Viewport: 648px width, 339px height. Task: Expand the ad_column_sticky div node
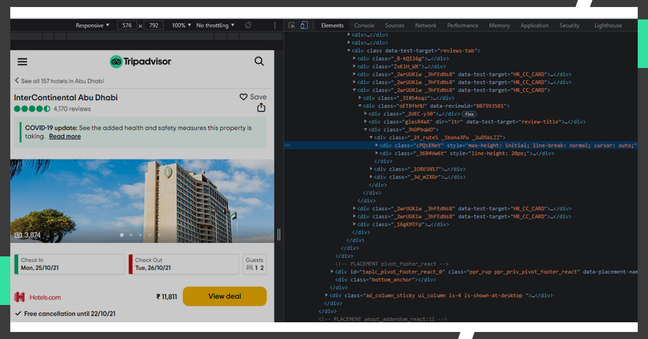pyautogui.click(x=326, y=296)
